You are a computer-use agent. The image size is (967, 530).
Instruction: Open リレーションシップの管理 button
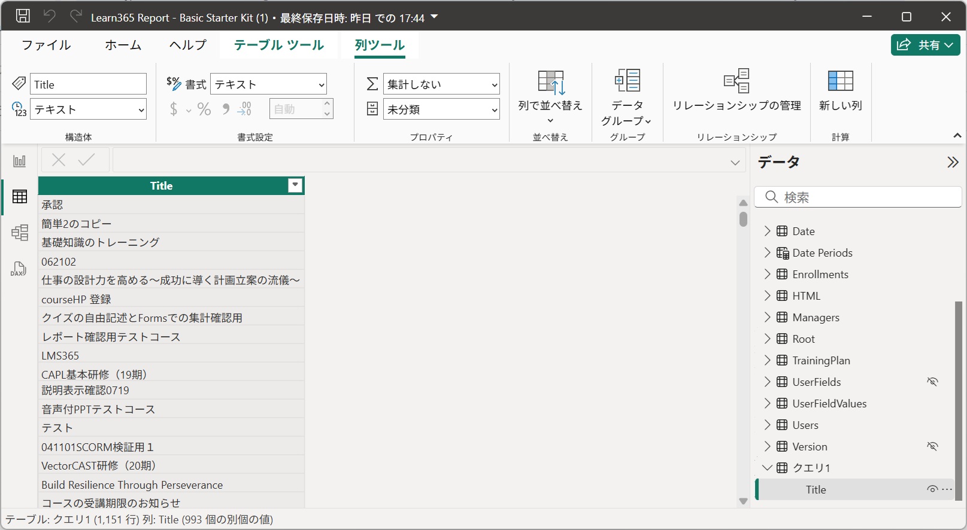click(x=736, y=90)
